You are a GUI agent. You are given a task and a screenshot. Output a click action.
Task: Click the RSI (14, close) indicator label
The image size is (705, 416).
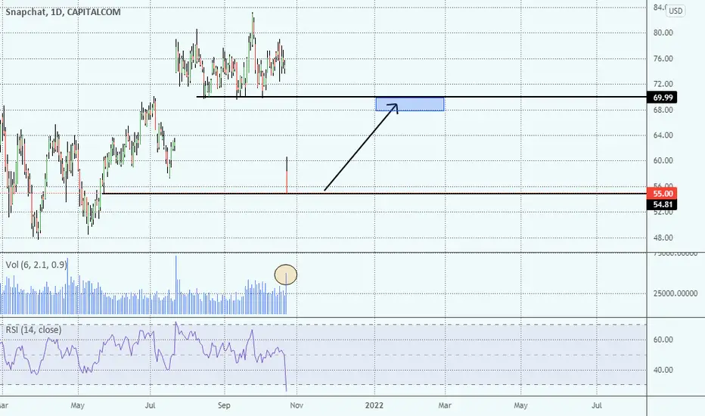[x=33, y=330]
